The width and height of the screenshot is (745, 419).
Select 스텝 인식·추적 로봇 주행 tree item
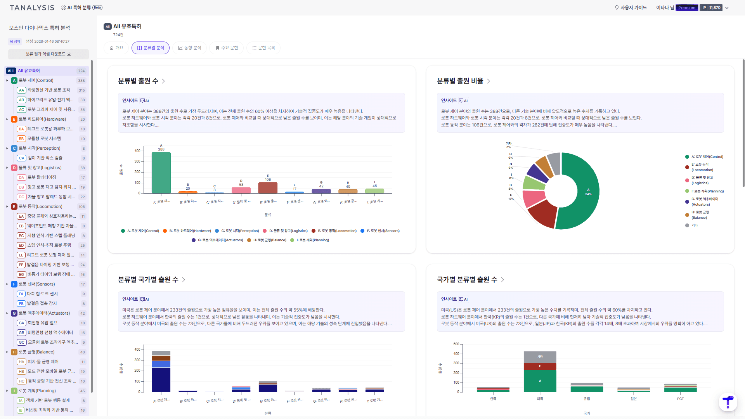pos(49,246)
